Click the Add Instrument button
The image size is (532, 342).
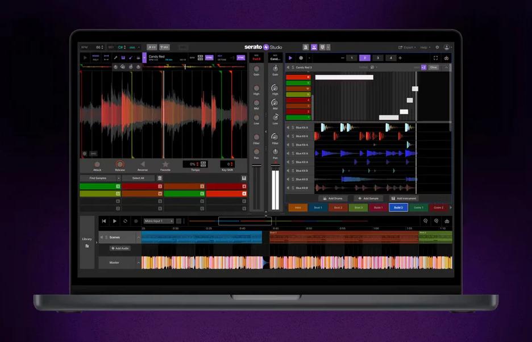pyautogui.click(x=404, y=198)
